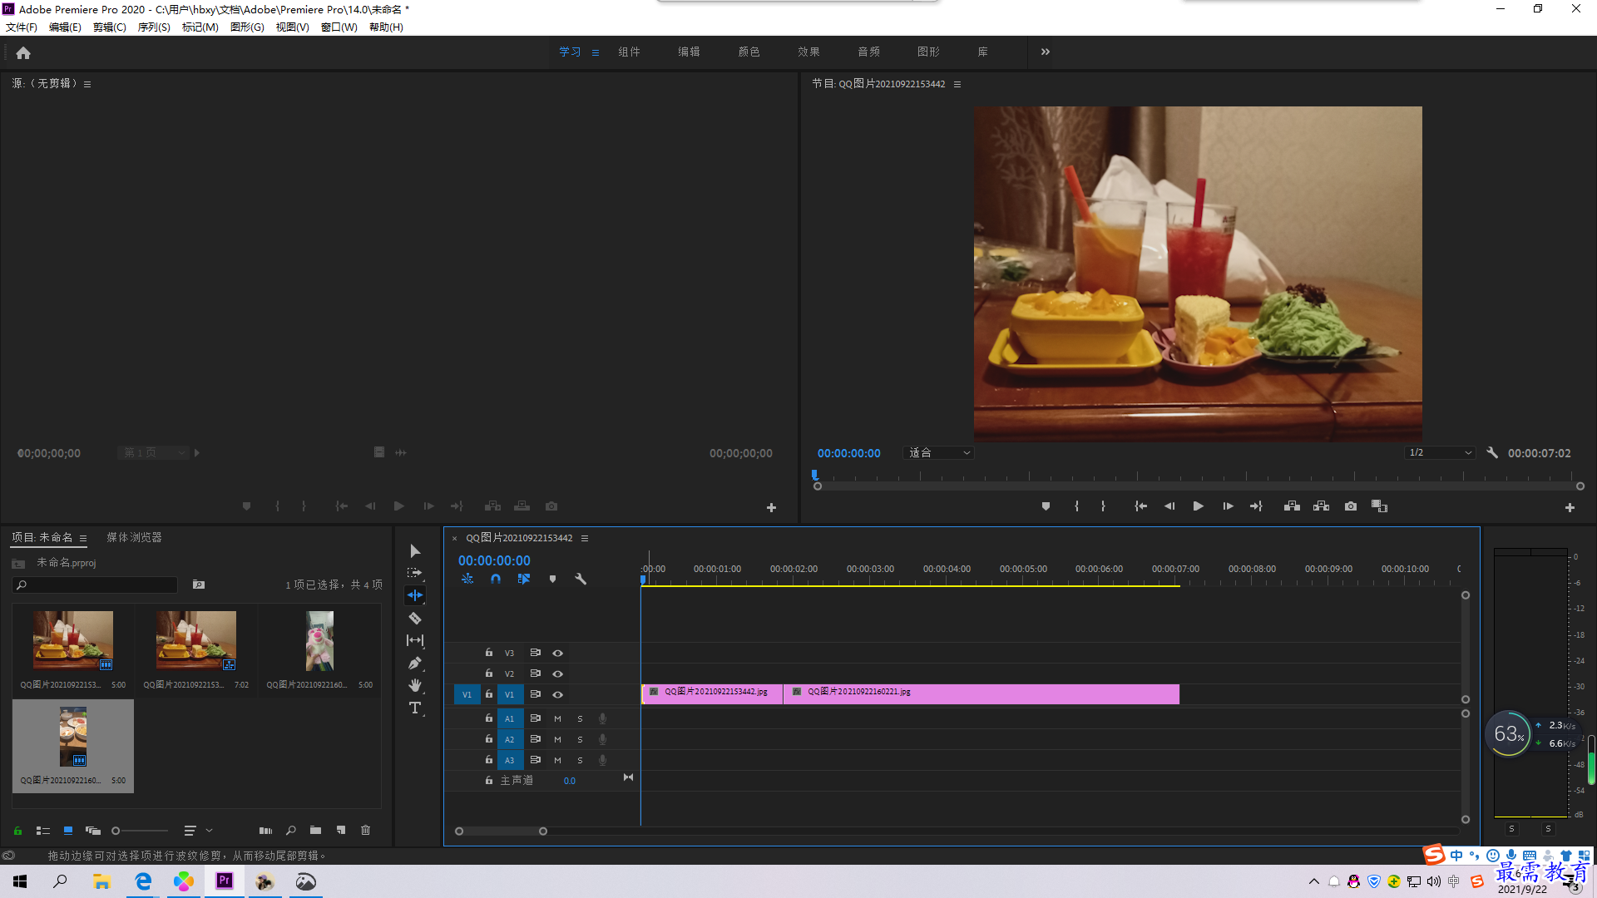Select the Ripple Edit tool
The image size is (1597, 898).
415,595
